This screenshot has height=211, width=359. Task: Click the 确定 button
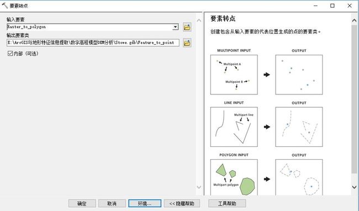pos(82,203)
